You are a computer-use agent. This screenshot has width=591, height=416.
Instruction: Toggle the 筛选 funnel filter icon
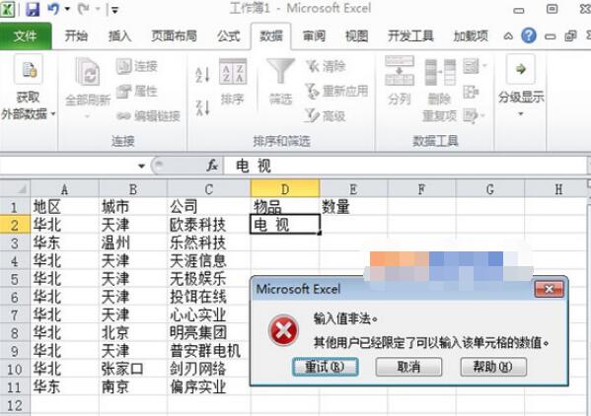280,82
